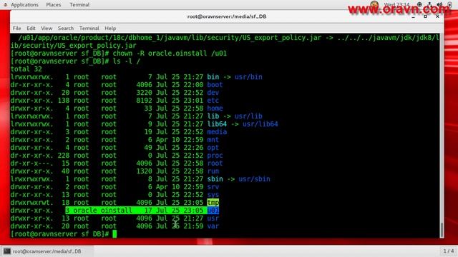Click the 'ls -l /' command text
This screenshot has width=458, height=257.
[x=127, y=61]
